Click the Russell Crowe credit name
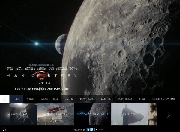Image resolution: width=180 pixels, height=132 pixels. 73,69
